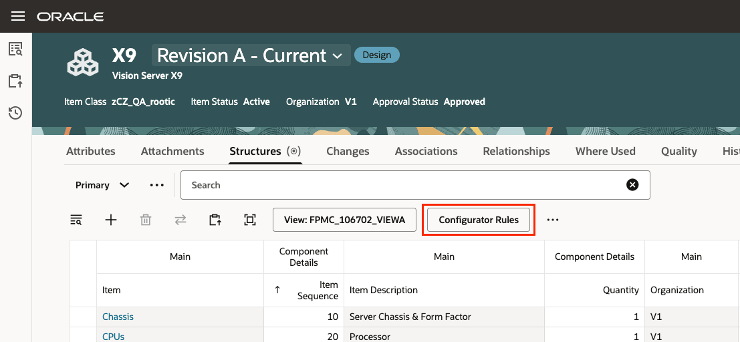Click the Item column header
The width and height of the screenshot is (740, 342).
pyautogui.click(x=180, y=290)
